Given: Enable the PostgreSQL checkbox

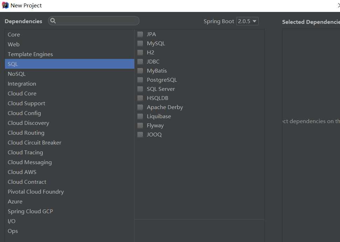Looking at the screenshot, I should [x=140, y=80].
